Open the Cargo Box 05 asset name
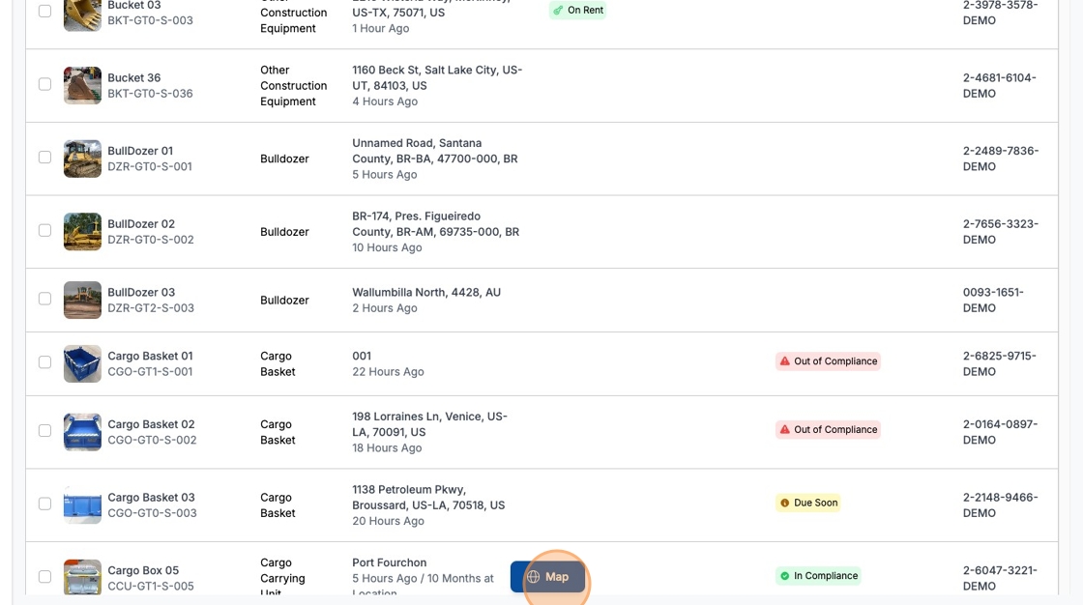The height and width of the screenshot is (605, 1083). 143,570
